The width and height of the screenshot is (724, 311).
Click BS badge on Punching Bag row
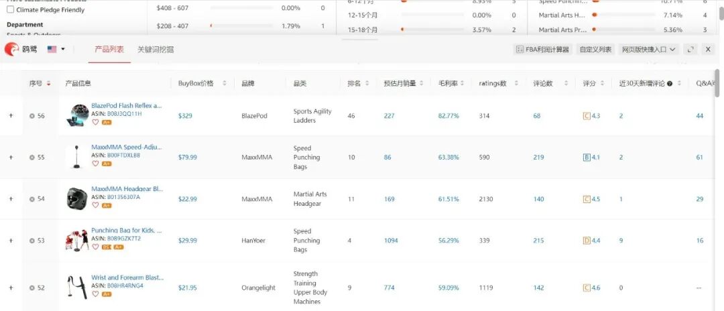point(106,247)
